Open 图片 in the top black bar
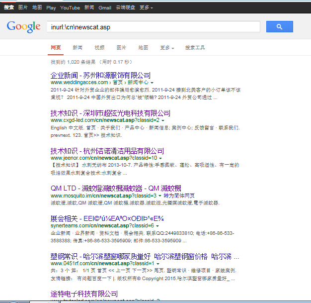 pos(23,7)
